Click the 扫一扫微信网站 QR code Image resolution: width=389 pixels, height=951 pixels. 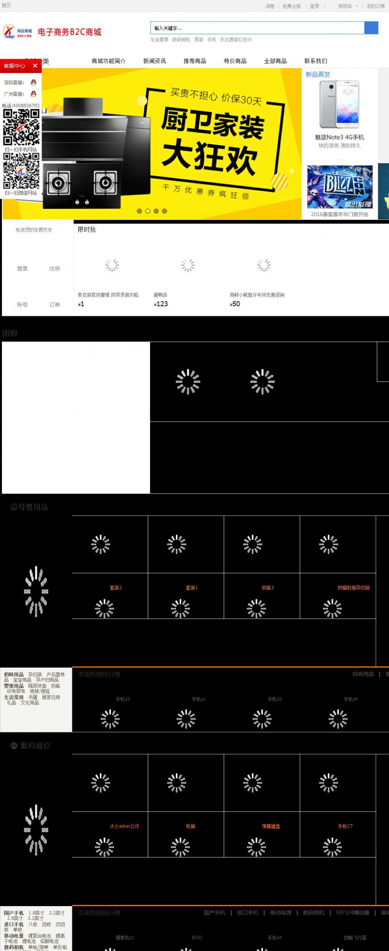pos(21,171)
